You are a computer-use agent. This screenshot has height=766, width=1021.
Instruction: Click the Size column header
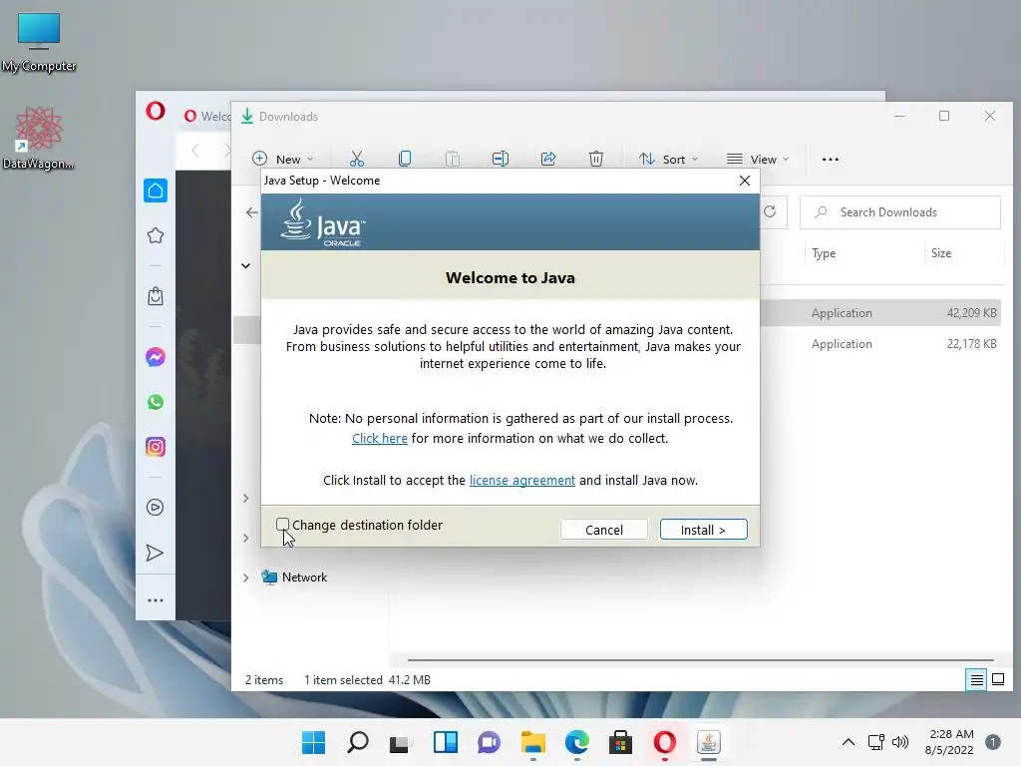point(941,253)
